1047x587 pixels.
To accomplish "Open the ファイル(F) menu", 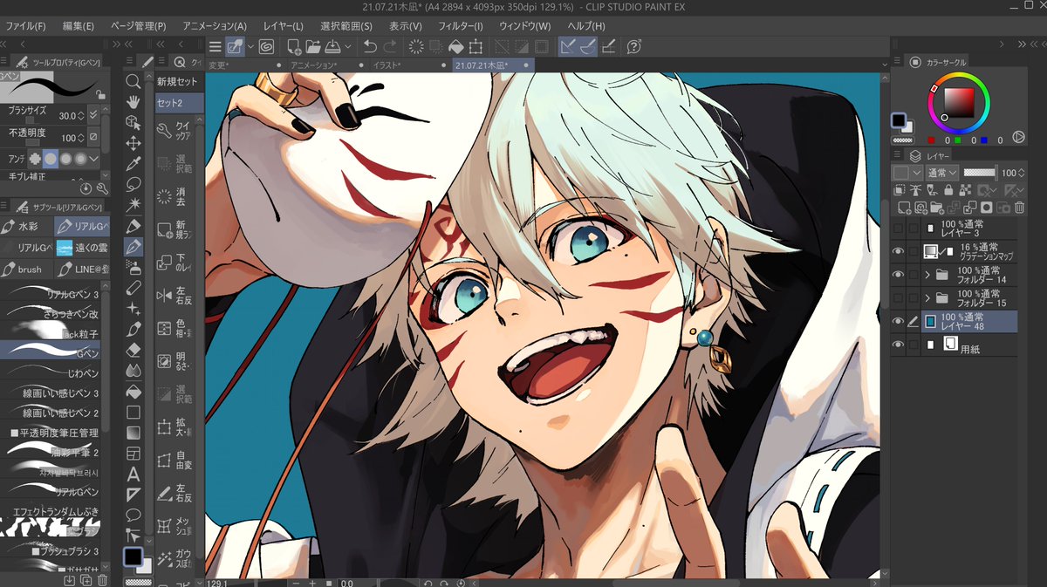I will (x=26, y=26).
